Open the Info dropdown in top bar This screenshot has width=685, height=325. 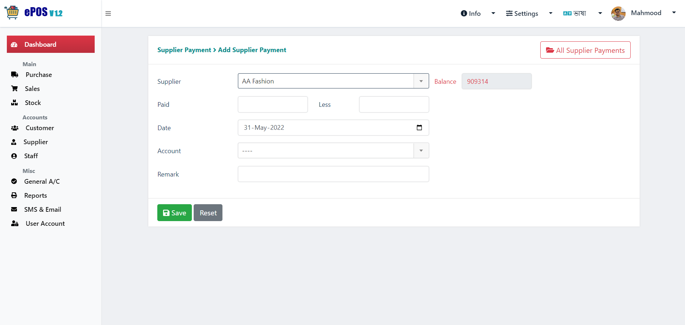click(478, 13)
